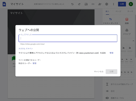Click 管理 link next to 特定のユーザー
Viewport: 136px width, 101px height.
pyautogui.click(x=35, y=63)
